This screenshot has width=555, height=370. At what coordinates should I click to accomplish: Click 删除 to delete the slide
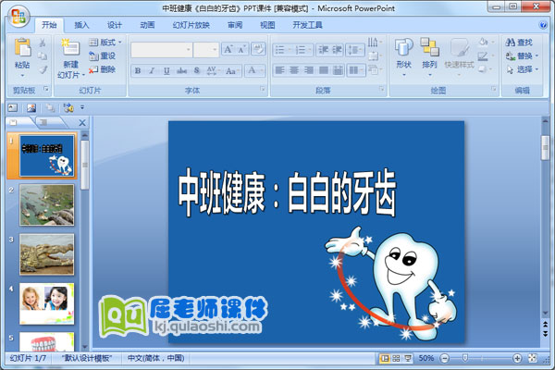102,69
